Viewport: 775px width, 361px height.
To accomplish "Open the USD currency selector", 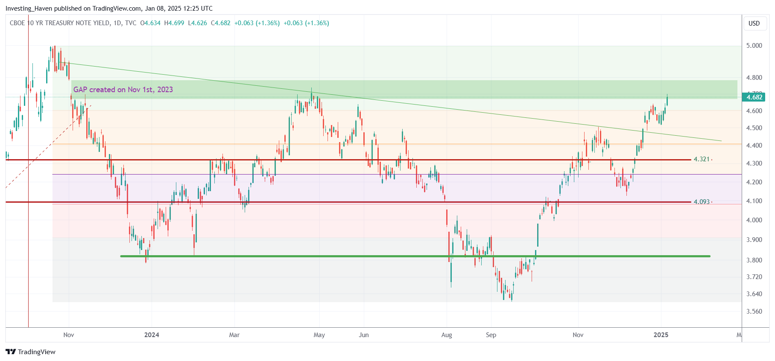I will pos(754,23).
